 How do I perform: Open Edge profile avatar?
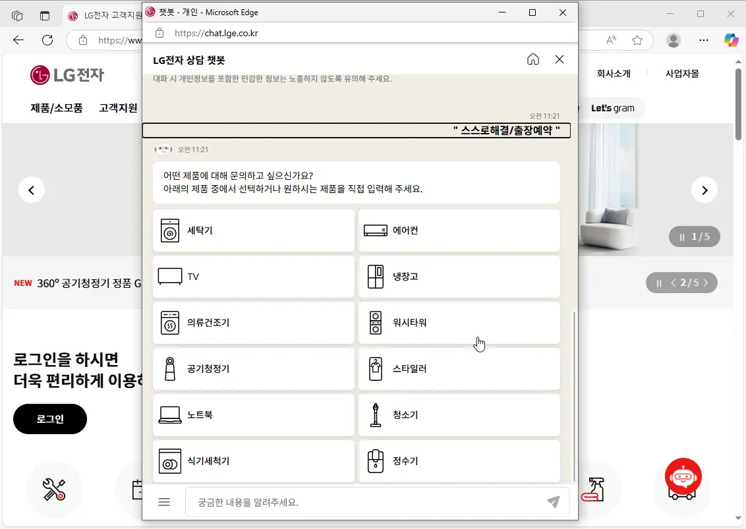click(674, 40)
